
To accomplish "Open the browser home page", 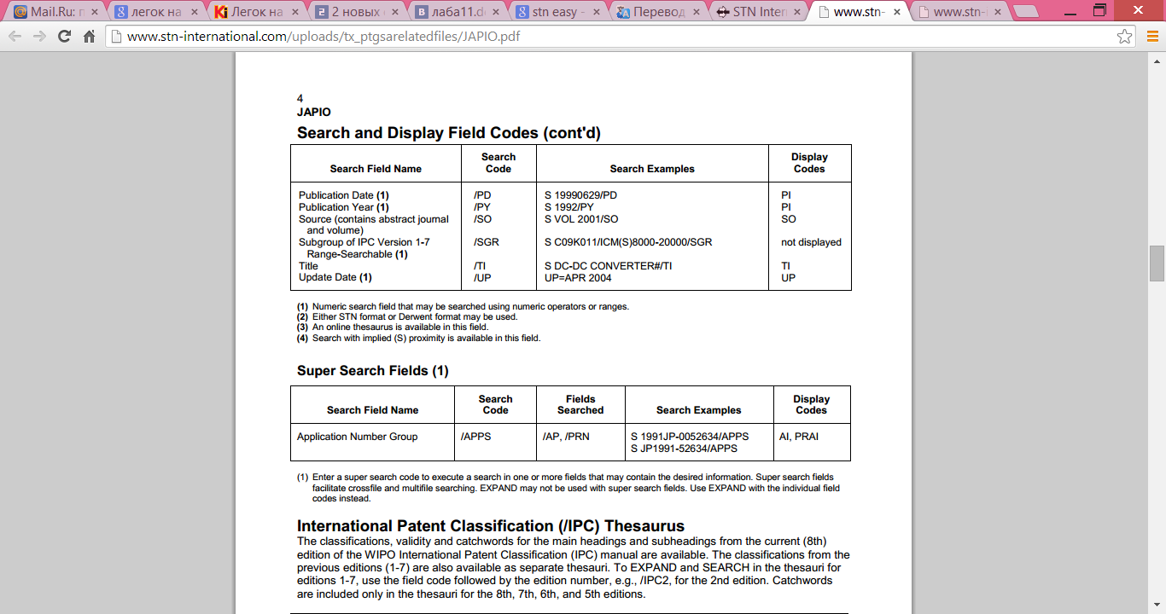I will tap(89, 37).
